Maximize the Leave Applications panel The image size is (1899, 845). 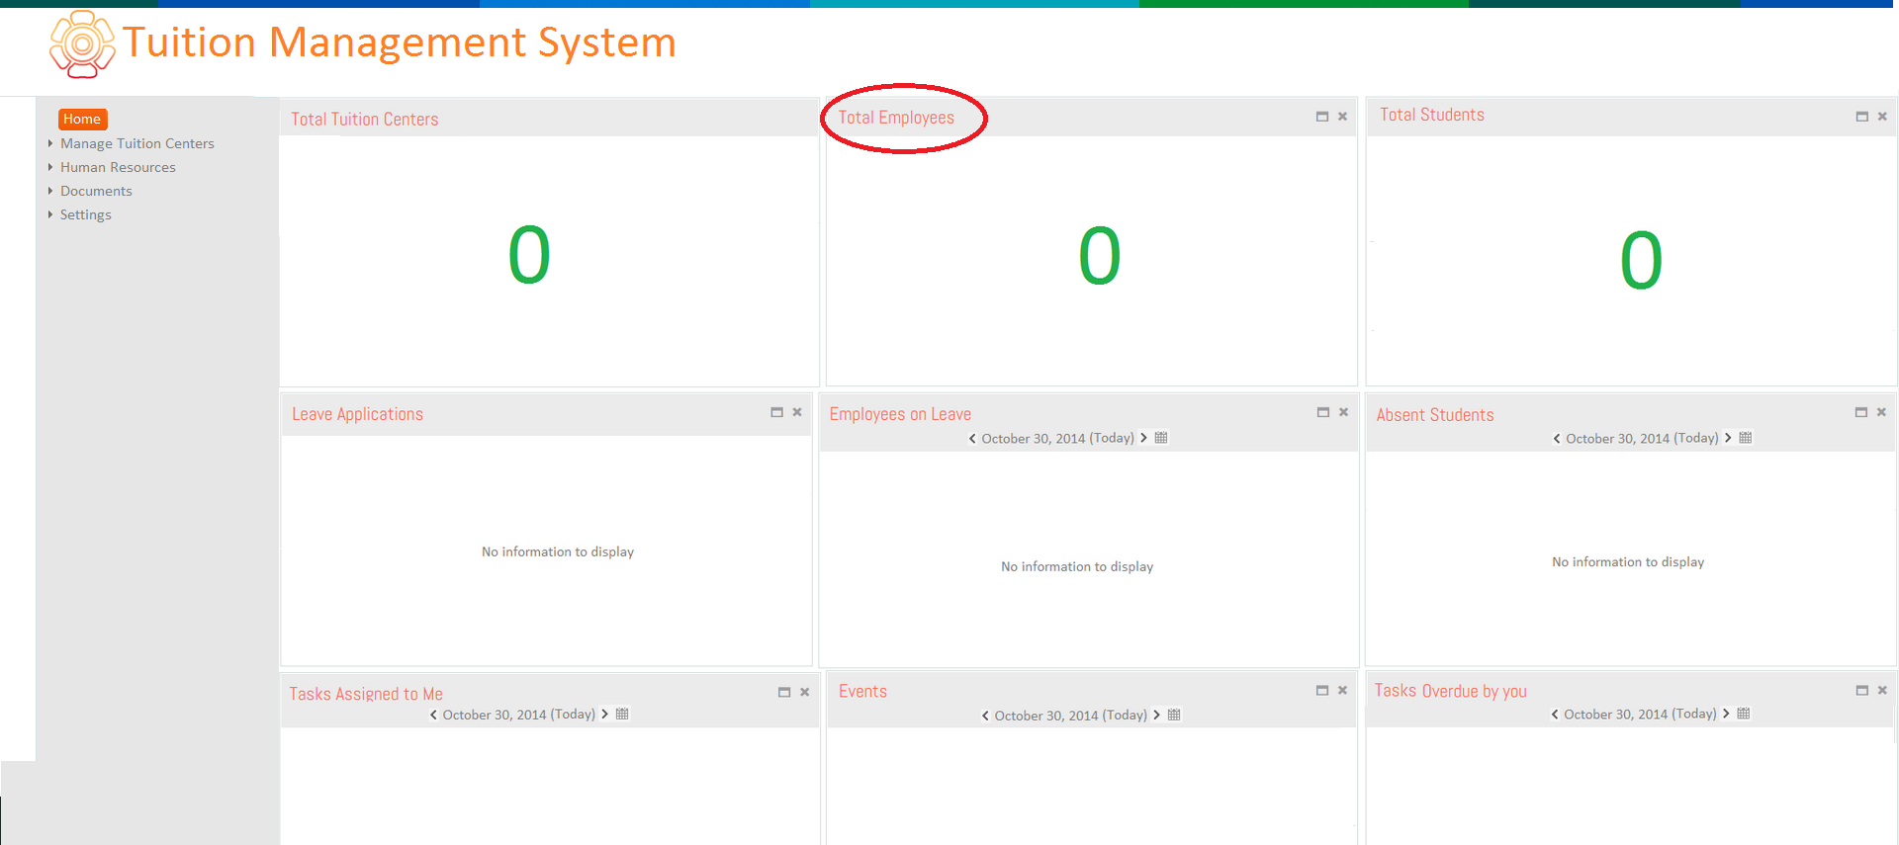point(777,412)
